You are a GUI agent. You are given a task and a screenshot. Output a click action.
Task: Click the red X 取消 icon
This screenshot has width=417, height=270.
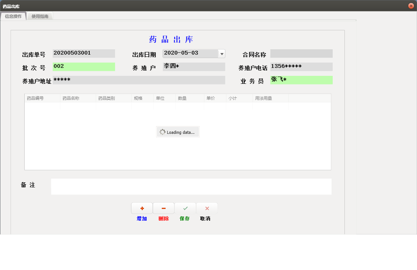(x=207, y=208)
